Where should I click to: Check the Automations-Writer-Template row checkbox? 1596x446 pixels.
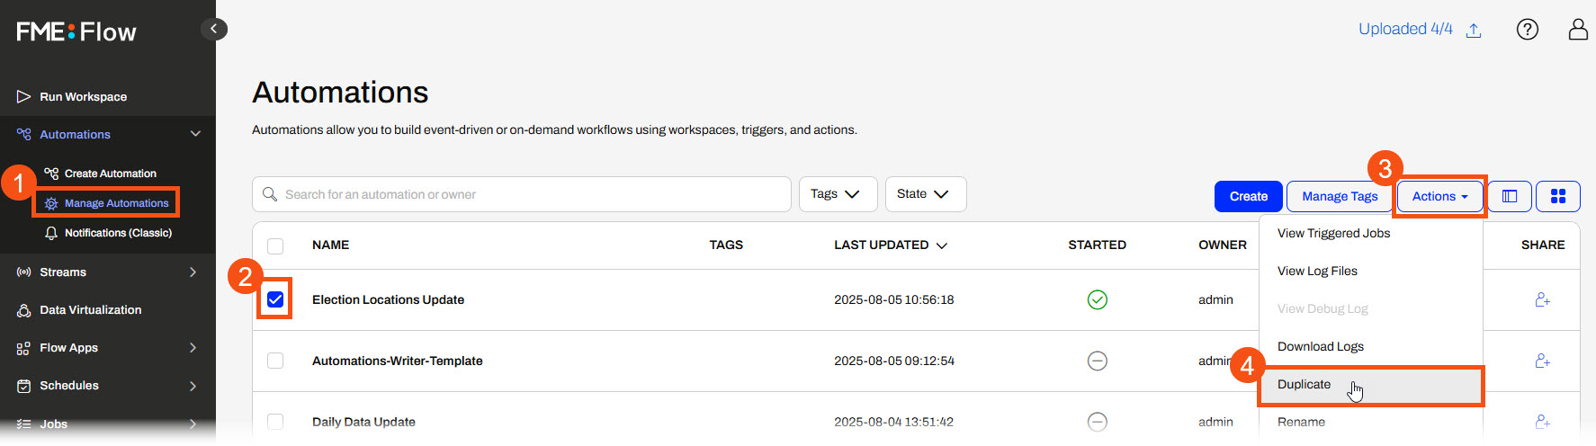click(275, 361)
